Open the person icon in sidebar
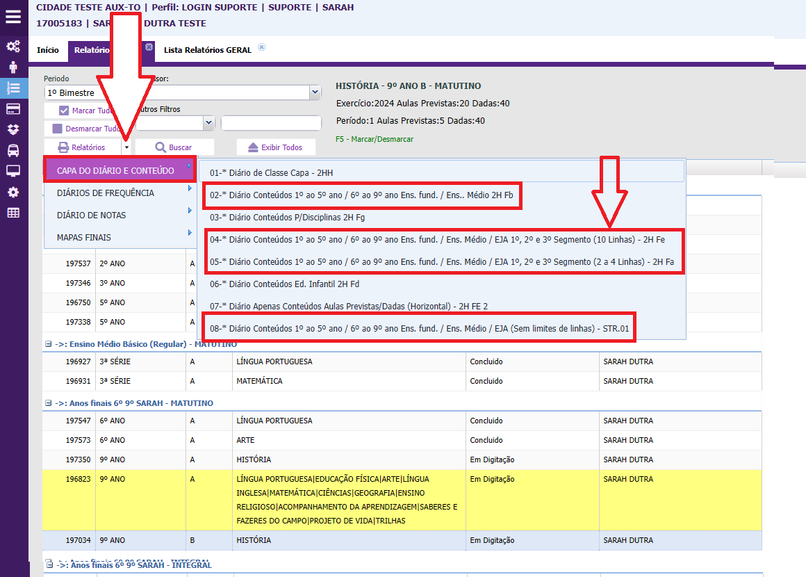This screenshot has height=577, width=806. pos(13,67)
